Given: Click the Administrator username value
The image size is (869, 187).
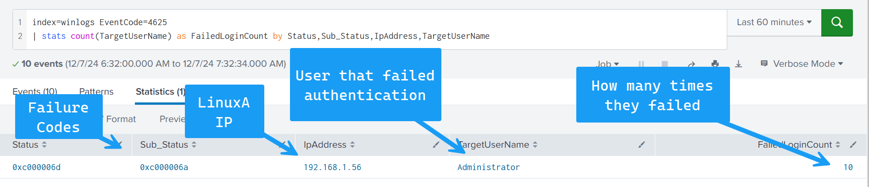Looking at the screenshot, I should (488, 167).
